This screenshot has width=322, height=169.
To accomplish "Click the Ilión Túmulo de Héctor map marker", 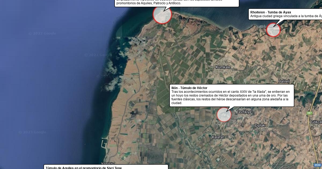I will (224, 115).
